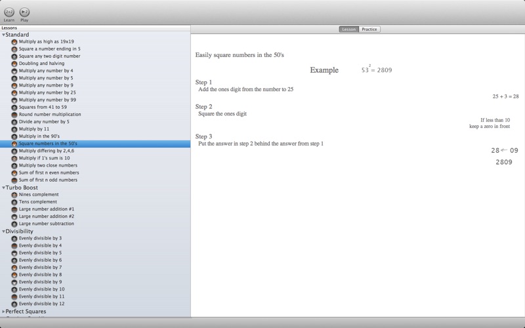Click the face icon beside Multiply any number by 99
Screen dimensions: 525x328
tap(14, 100)
